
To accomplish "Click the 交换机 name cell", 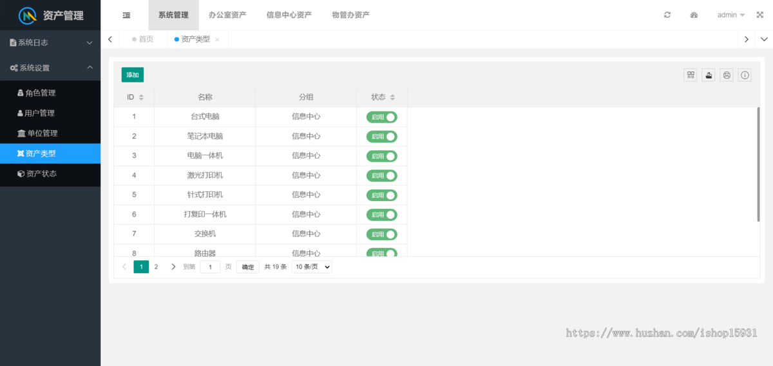I will pos(205,234).
